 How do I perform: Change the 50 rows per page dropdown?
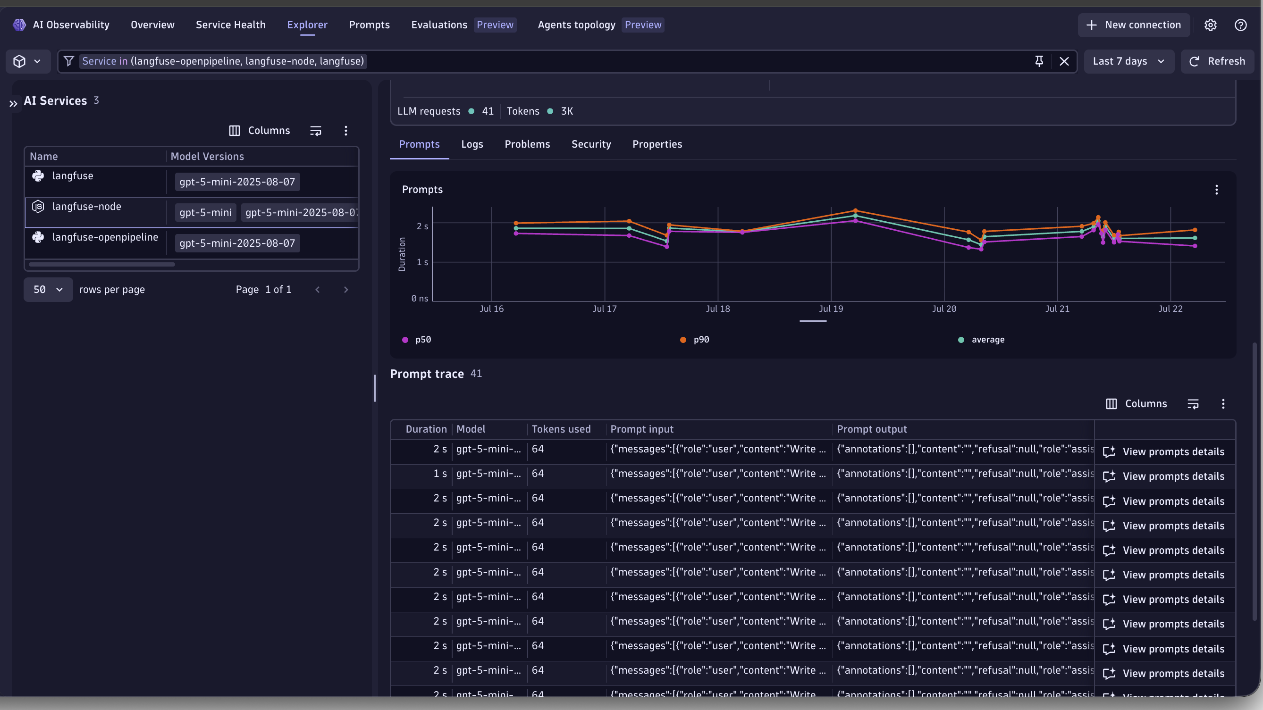point(48,290)
